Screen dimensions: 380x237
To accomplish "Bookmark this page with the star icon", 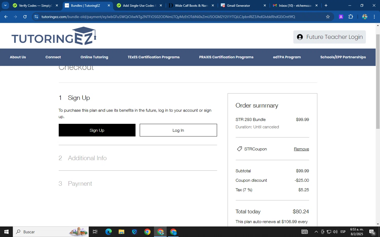I will 328,17.
